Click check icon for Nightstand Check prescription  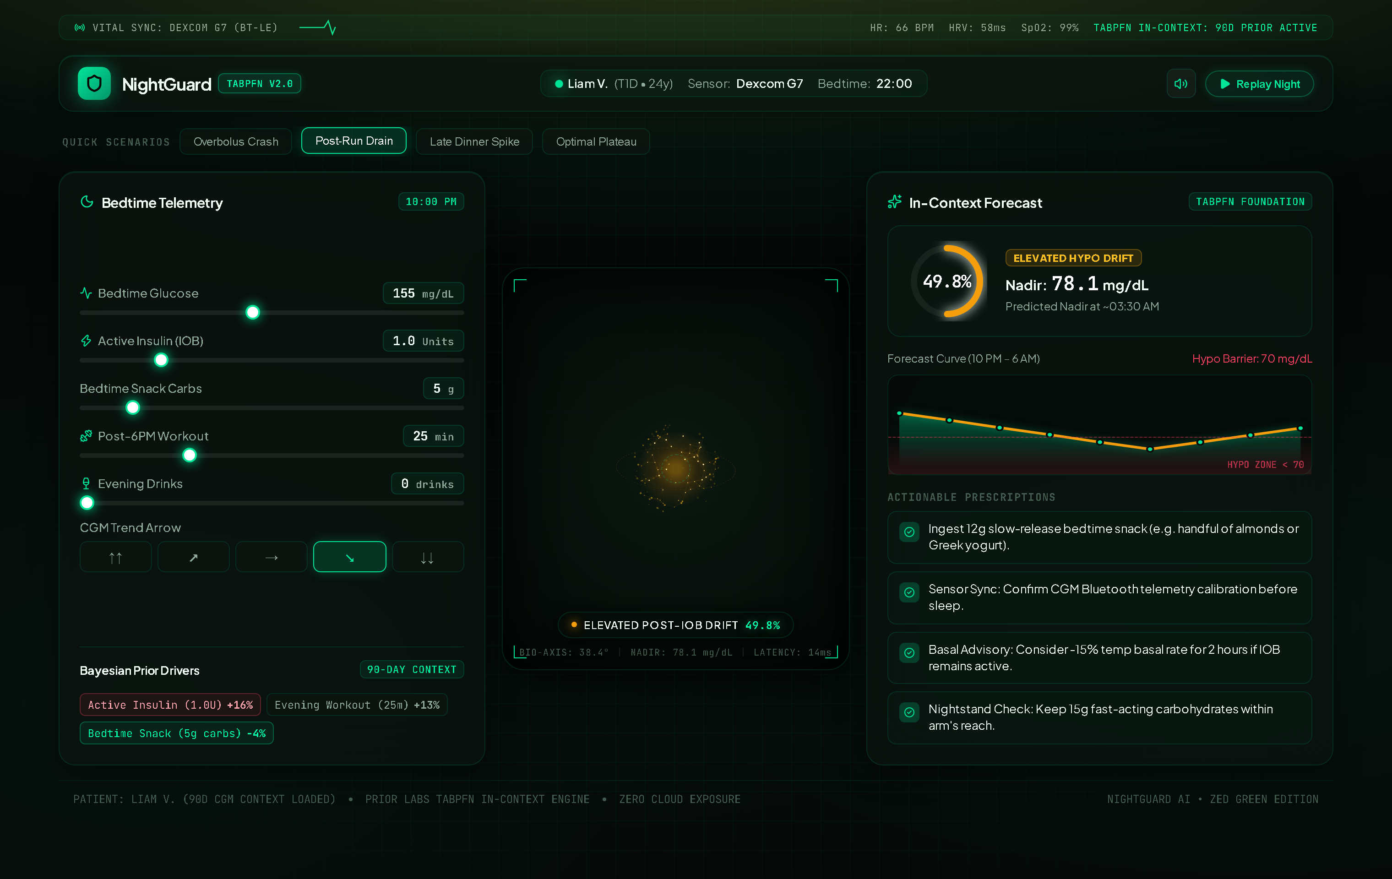[x=909, y=712]
